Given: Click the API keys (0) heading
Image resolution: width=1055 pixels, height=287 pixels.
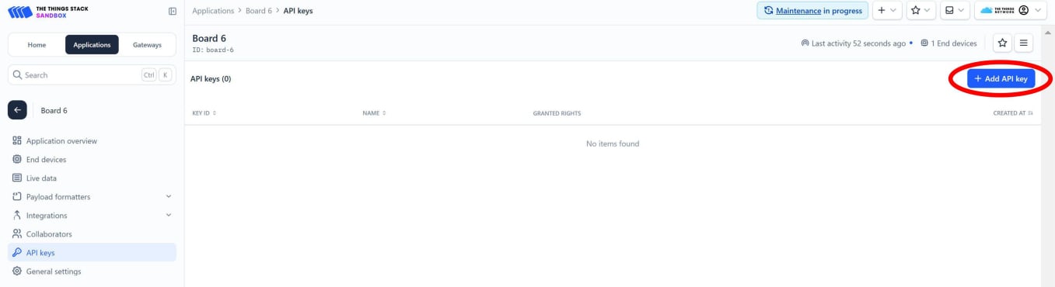Looking at the screenshot, I should click(211, 79).
